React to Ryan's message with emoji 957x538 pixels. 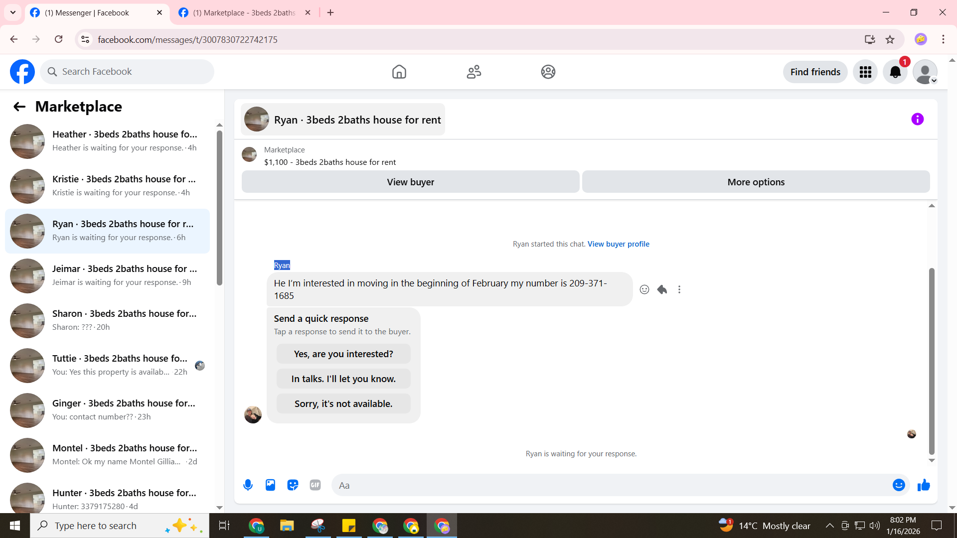click(x=644, y=289)
